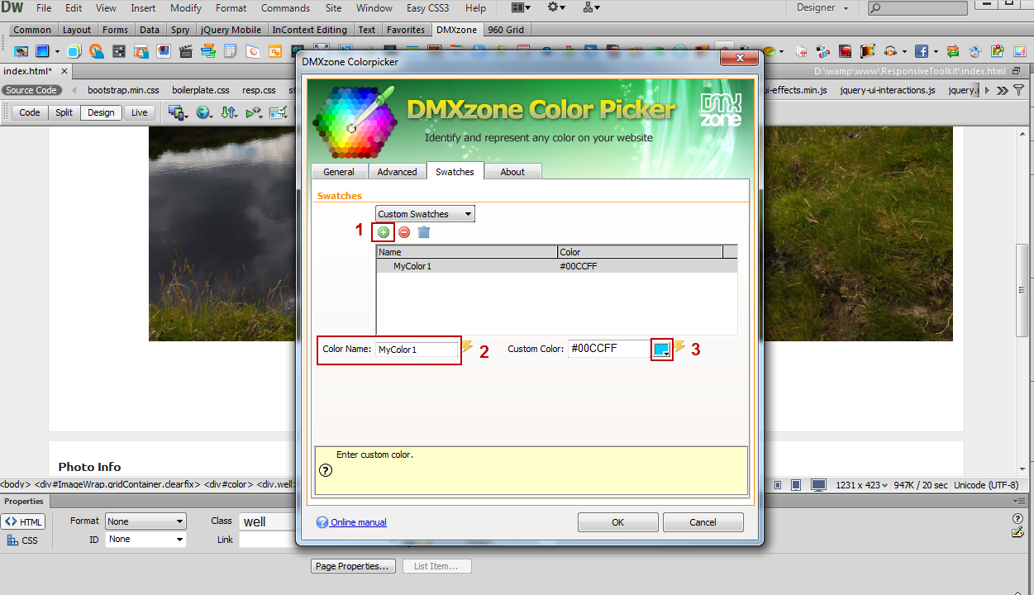Viewport: 1034px width, 595px height.
Task: Open the Online manual link
Action: [x=359, y=522]
